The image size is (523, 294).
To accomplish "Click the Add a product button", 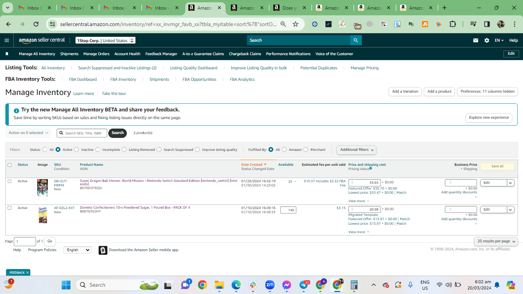I will point(440,91).
